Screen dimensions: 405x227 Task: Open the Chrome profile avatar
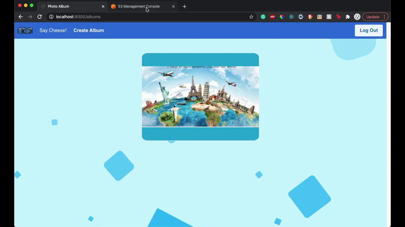[357, 17]
